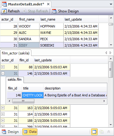Click the film_actor last_update column header

52,60
